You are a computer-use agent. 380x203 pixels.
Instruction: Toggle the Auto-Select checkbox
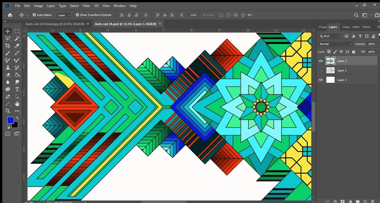pos(34,15)
